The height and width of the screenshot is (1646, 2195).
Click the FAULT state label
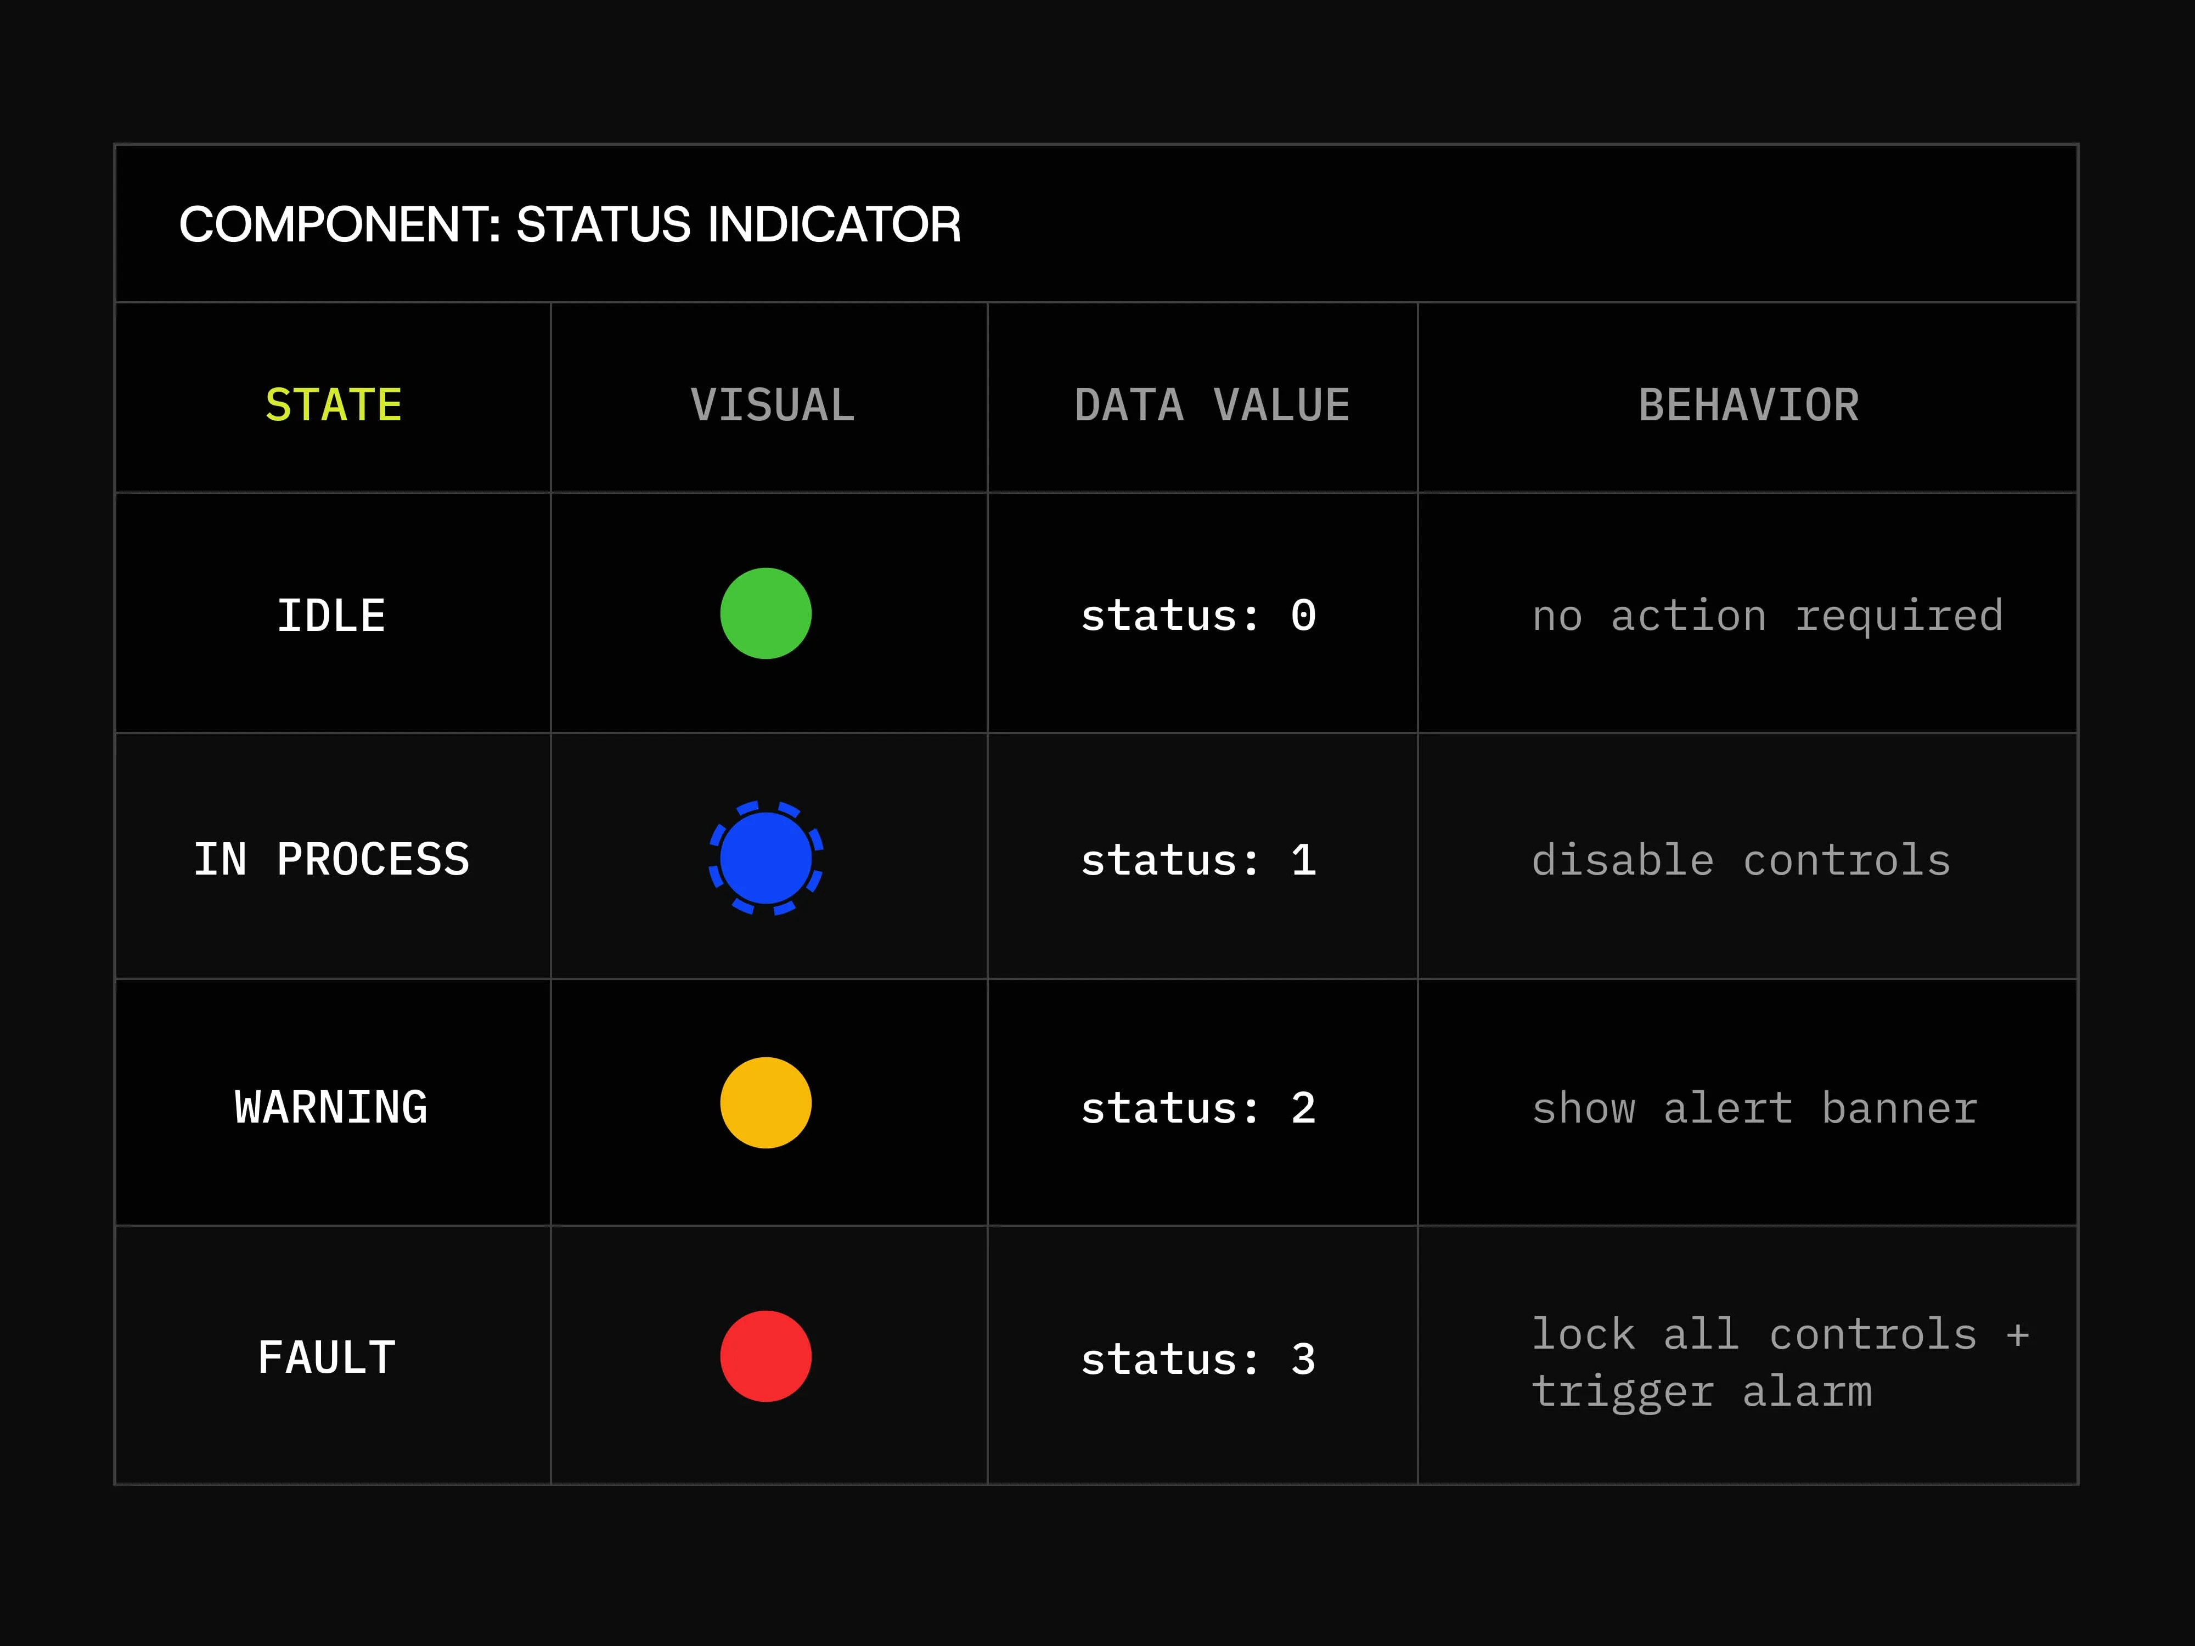point(327,1357)
